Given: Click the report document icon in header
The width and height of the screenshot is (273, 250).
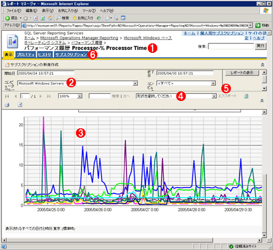Looking at the screenshot, I should tap(12, 42).
